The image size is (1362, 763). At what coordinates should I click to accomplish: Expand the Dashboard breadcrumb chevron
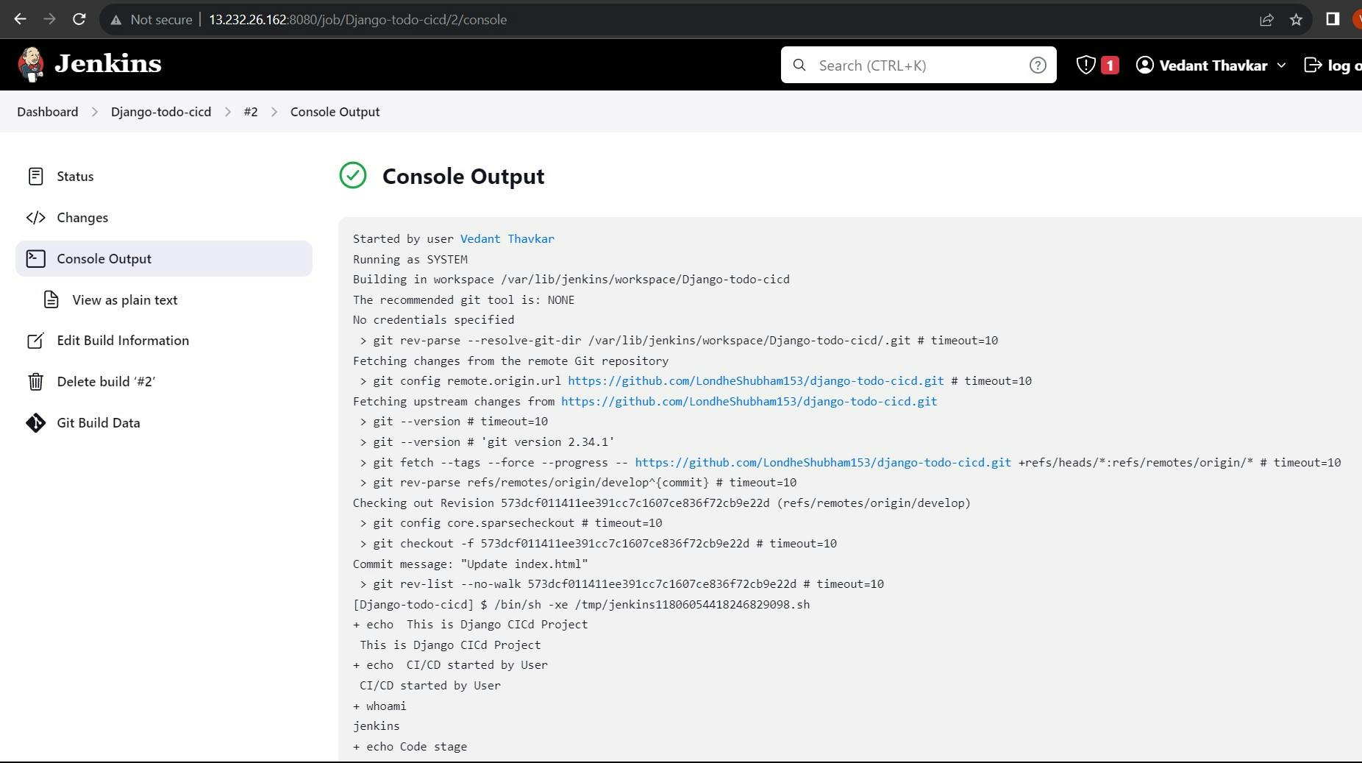(95, 112)
